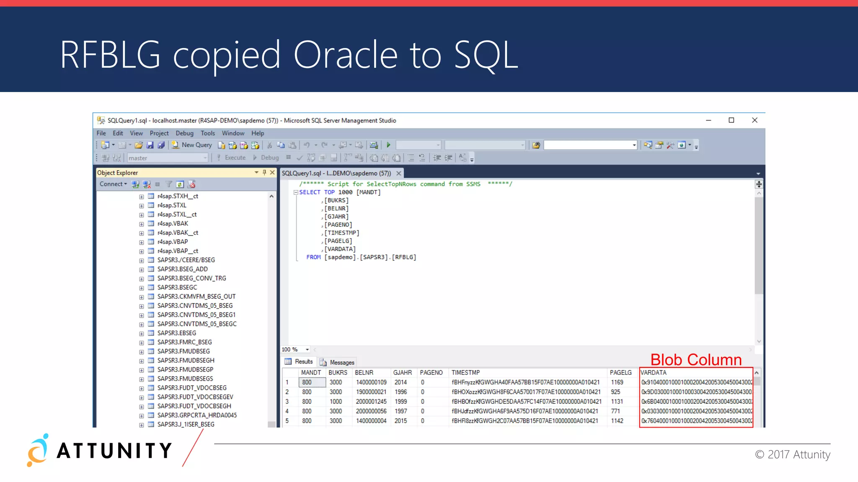This screenshot has height=482, width=858.
Task: Click the Increase Indent icon
Action: coord(448,158)
